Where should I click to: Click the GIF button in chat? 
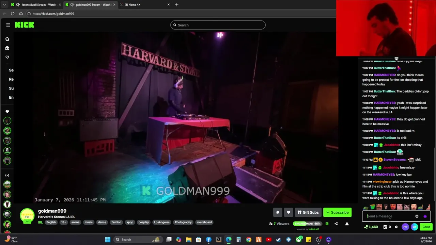tap(414, 227)
